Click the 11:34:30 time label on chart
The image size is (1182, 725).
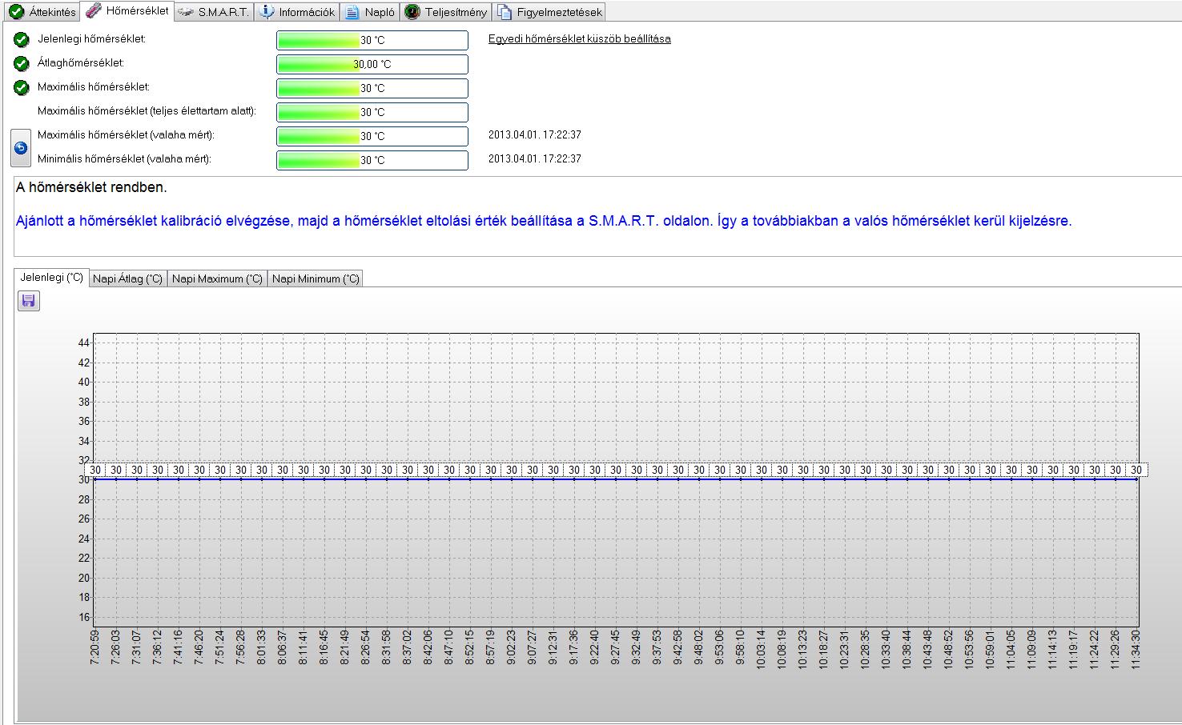[x=1136, y=650]
